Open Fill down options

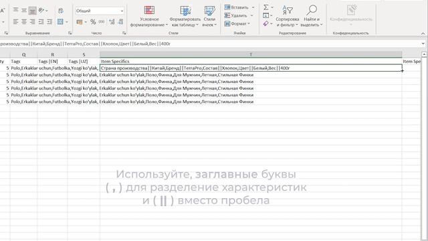point(267,15)
